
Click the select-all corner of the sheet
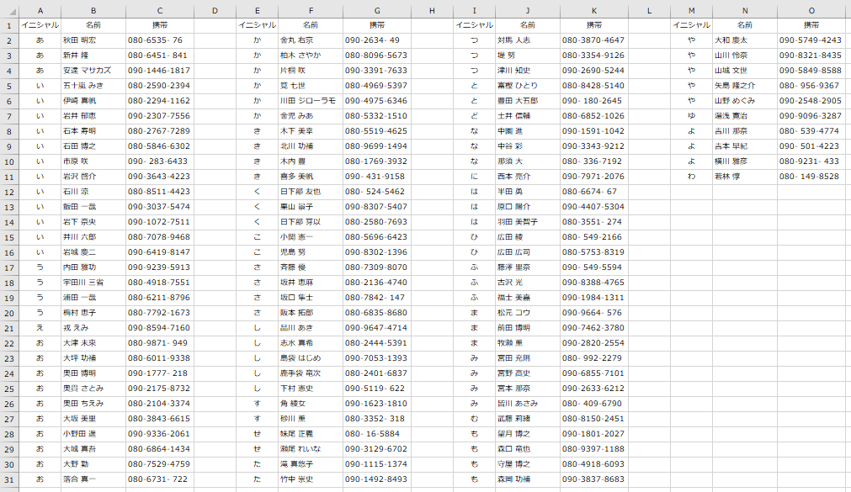pos(9,11)
